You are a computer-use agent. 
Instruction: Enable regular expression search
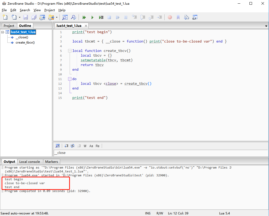[97, 146]
